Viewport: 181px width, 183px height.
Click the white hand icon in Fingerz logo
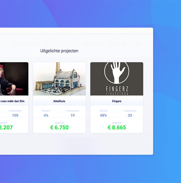118,72
